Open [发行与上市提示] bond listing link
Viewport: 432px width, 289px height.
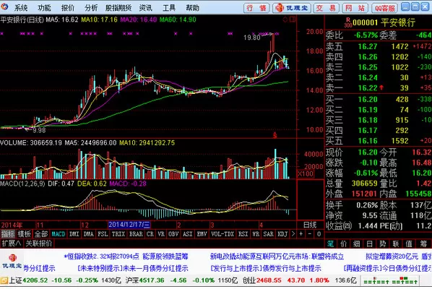pos(266,268)
